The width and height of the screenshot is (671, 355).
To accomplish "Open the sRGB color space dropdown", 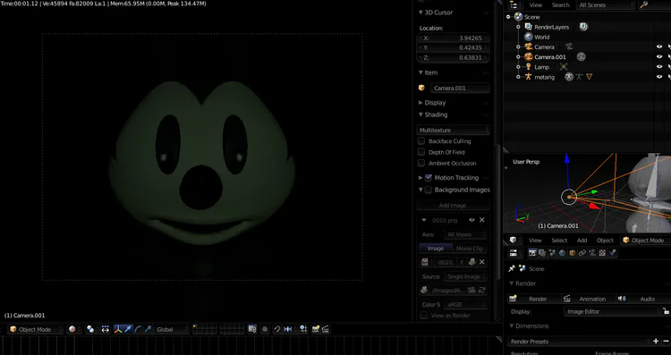I will coord(465,305).
